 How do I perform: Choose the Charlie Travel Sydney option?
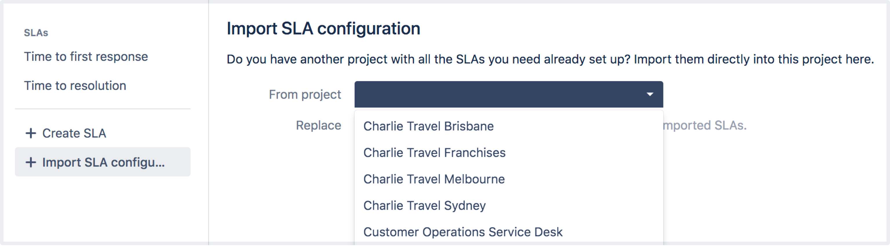[424, 205]
